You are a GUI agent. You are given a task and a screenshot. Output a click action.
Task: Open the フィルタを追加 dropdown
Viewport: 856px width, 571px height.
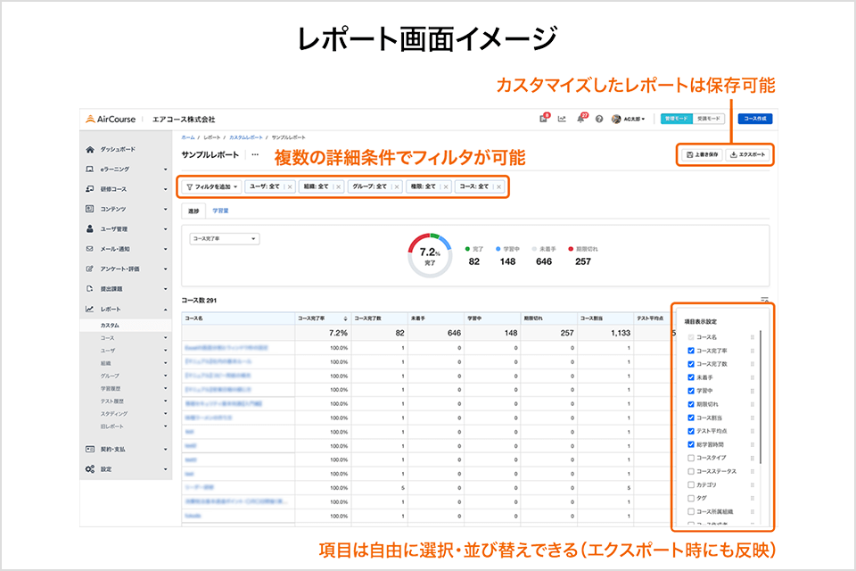click(212, 186)
